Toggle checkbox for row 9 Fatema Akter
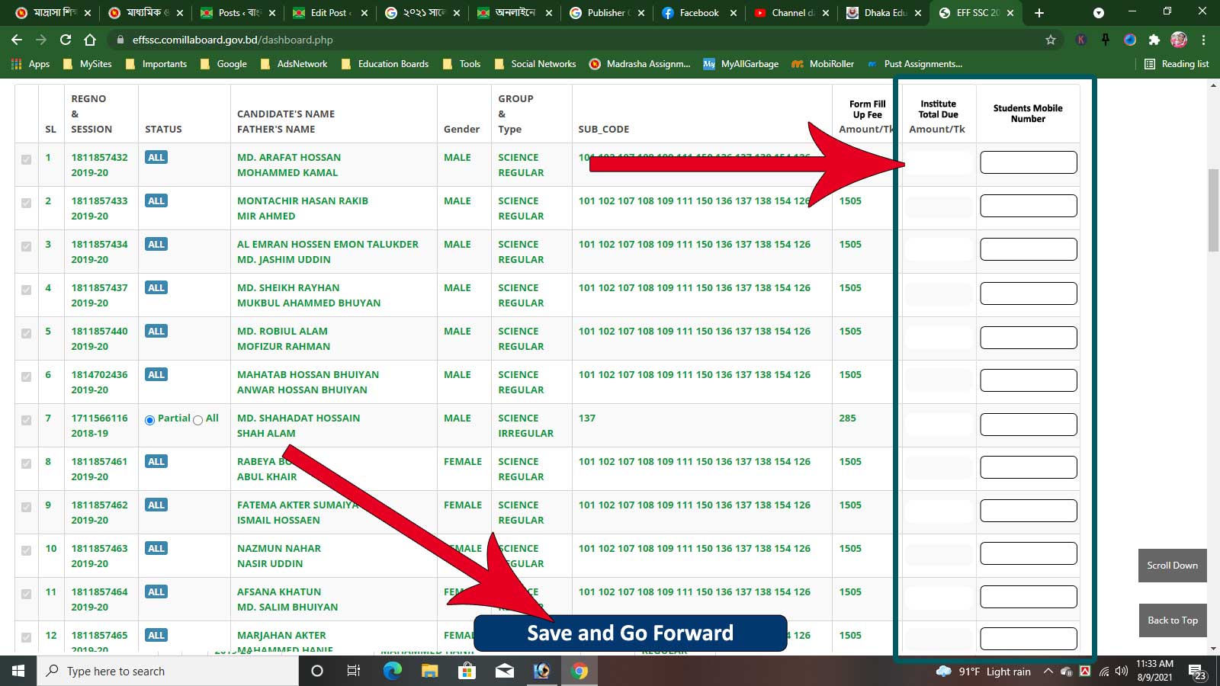Screen dimensions: 1220x686 point(27,507)
